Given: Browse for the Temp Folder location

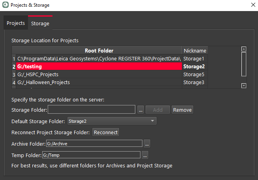Looking at the screenshot, I should coord(145,155).
